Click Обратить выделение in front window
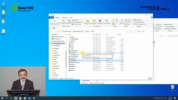 coord(139,24)
